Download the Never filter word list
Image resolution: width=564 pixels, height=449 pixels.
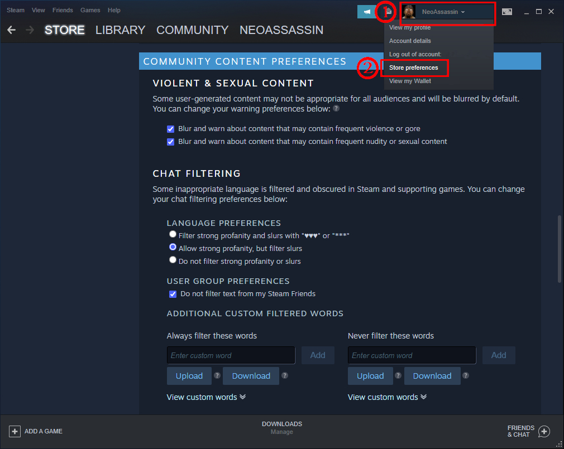pyautogui.click(x=432, y=376)
